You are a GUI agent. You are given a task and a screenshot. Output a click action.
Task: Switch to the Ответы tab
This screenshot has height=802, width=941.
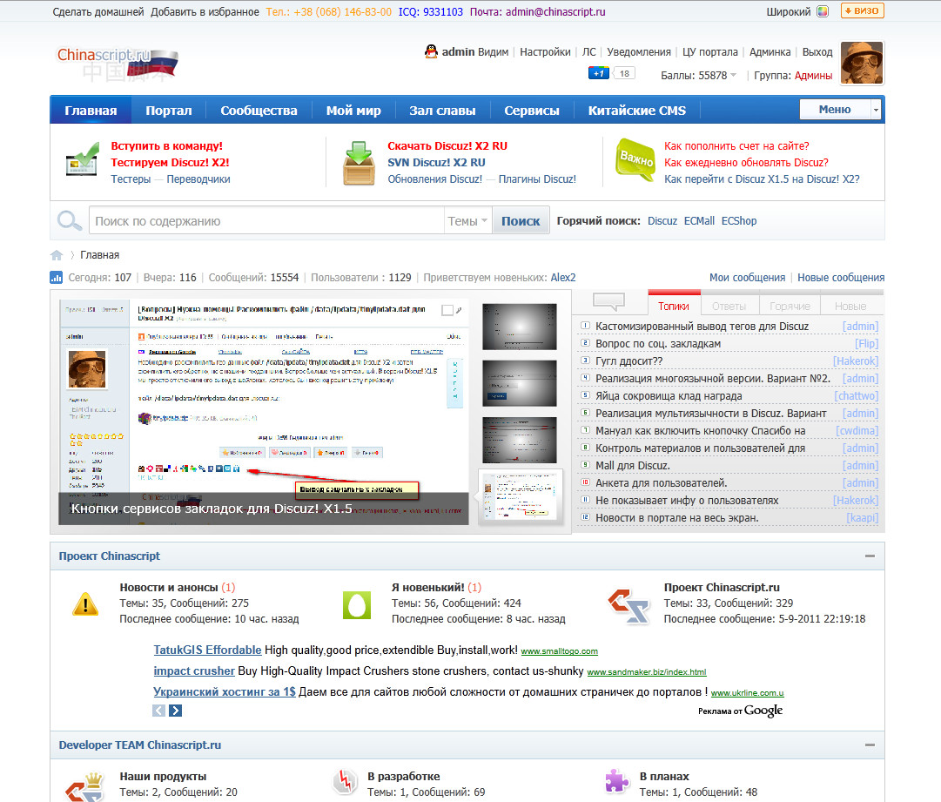(729, 305)
